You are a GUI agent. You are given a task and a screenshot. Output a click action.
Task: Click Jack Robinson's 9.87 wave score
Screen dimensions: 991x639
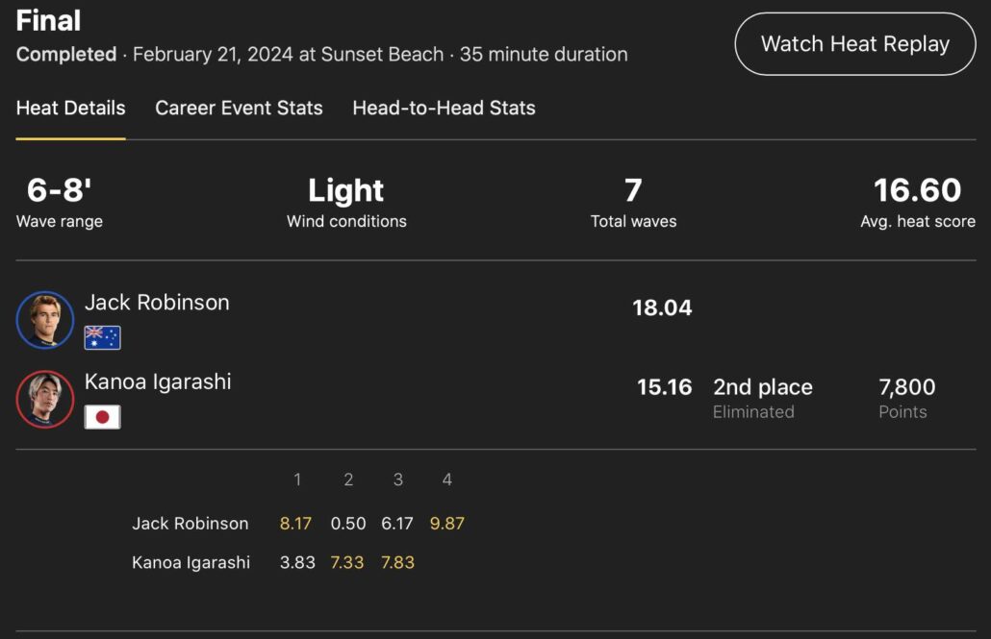(x=447, y=524)
